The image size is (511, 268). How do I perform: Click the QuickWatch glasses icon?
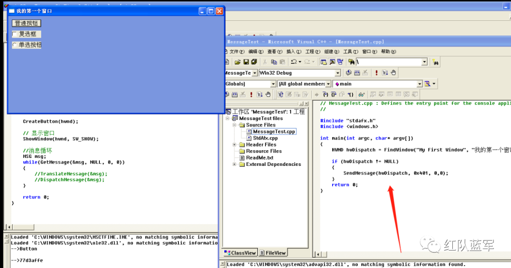tap(361, 95)
